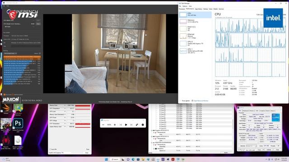The width and height of the screenshot is (289, 162).
Task: Collapse Utilization node in HWMonitor tree
Action: click(154, 148)
